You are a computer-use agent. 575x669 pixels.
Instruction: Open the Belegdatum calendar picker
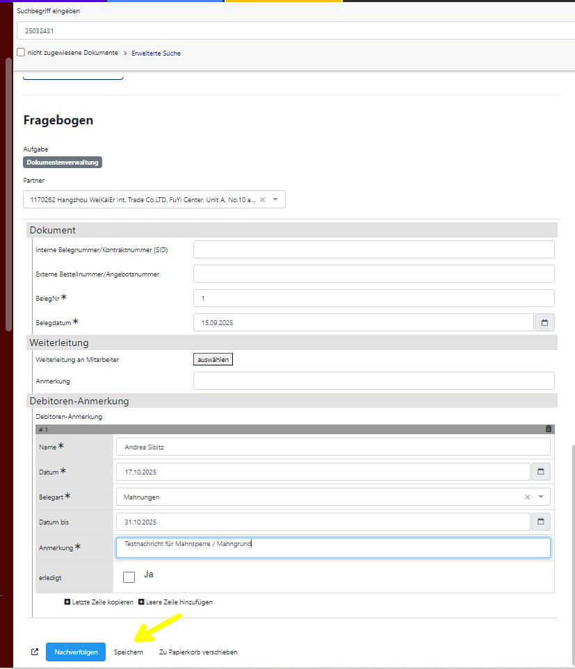(x=544, y=322)
